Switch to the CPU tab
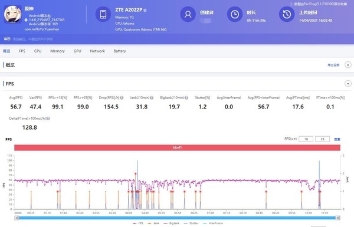 38,51
